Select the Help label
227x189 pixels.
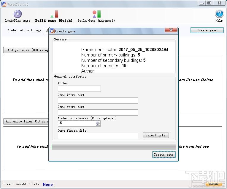tap(219, 21)
